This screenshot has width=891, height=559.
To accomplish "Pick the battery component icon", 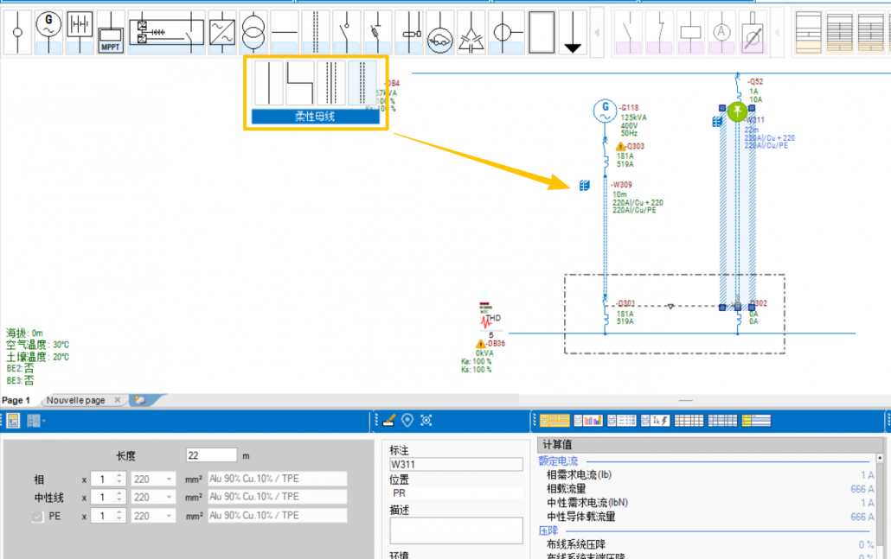I will click(80, 26).
